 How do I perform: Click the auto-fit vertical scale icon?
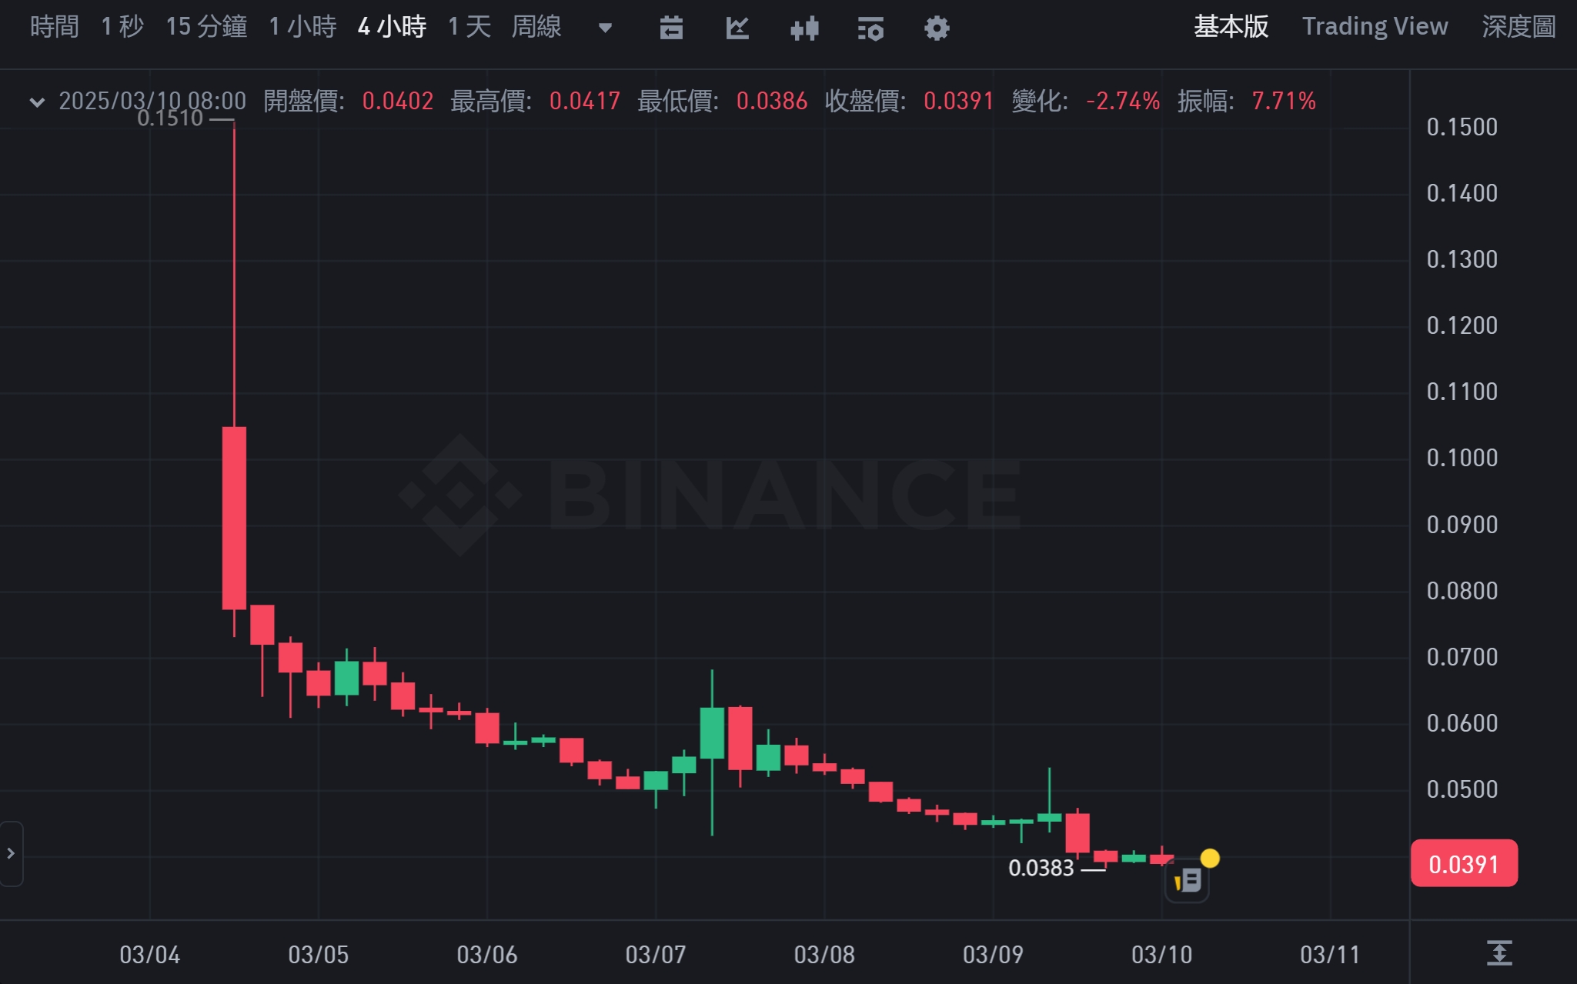(1499, 953)
